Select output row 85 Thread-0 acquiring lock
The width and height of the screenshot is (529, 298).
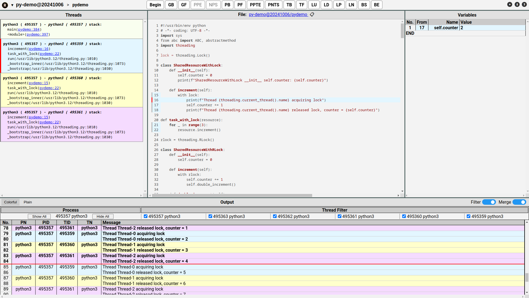click(262, 267)
